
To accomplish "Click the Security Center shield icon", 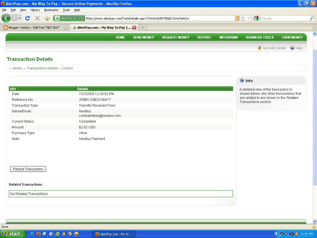I will 259,48.
